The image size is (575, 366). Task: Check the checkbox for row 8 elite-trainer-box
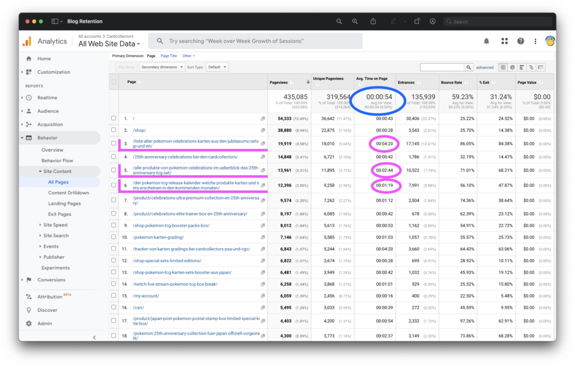(x=113, y=213)
